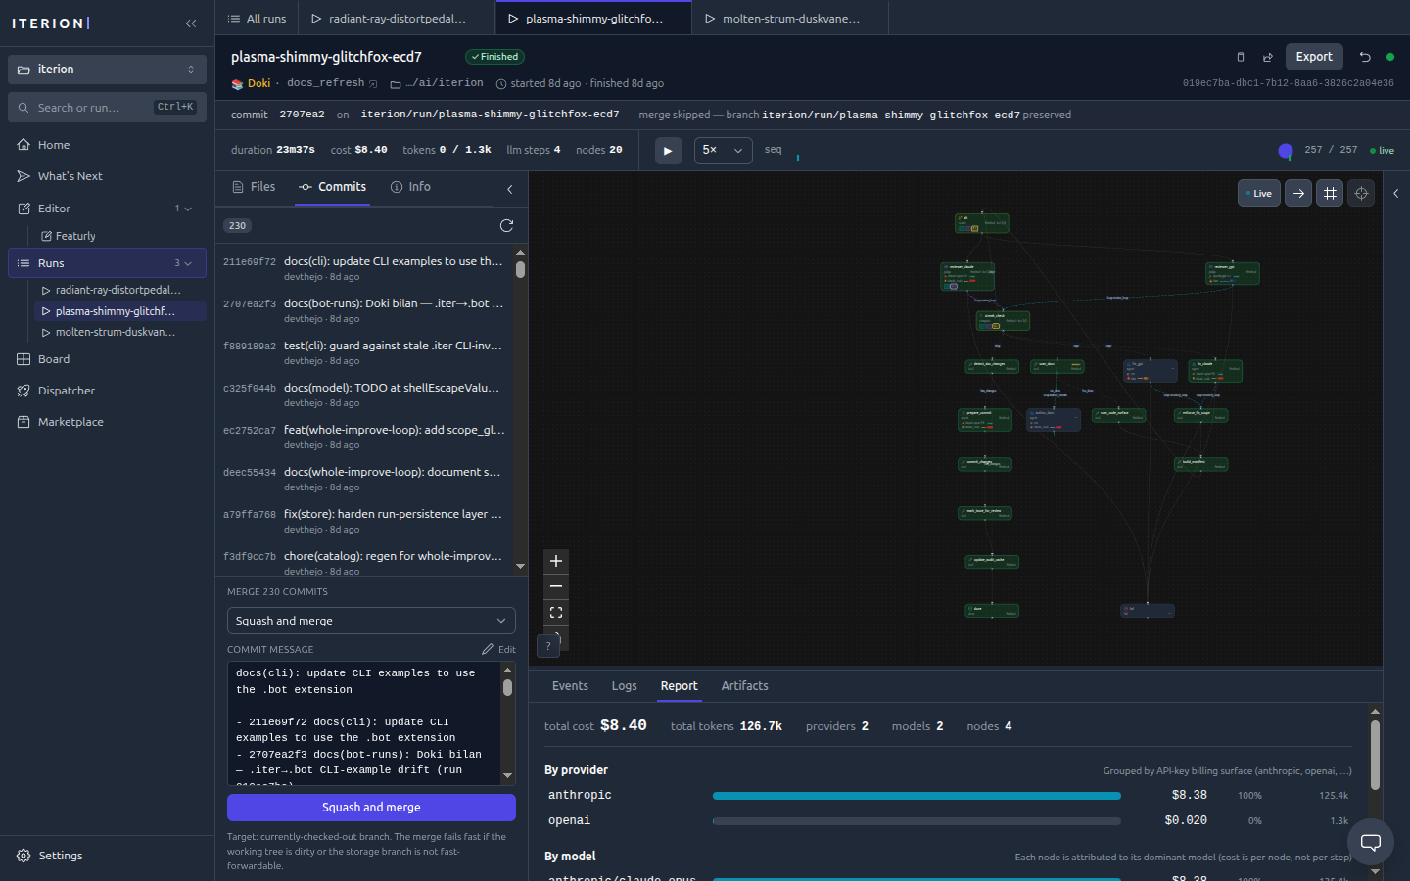
Task: Open commit a79ffa768 fix(store) entry
Action: 364,521
